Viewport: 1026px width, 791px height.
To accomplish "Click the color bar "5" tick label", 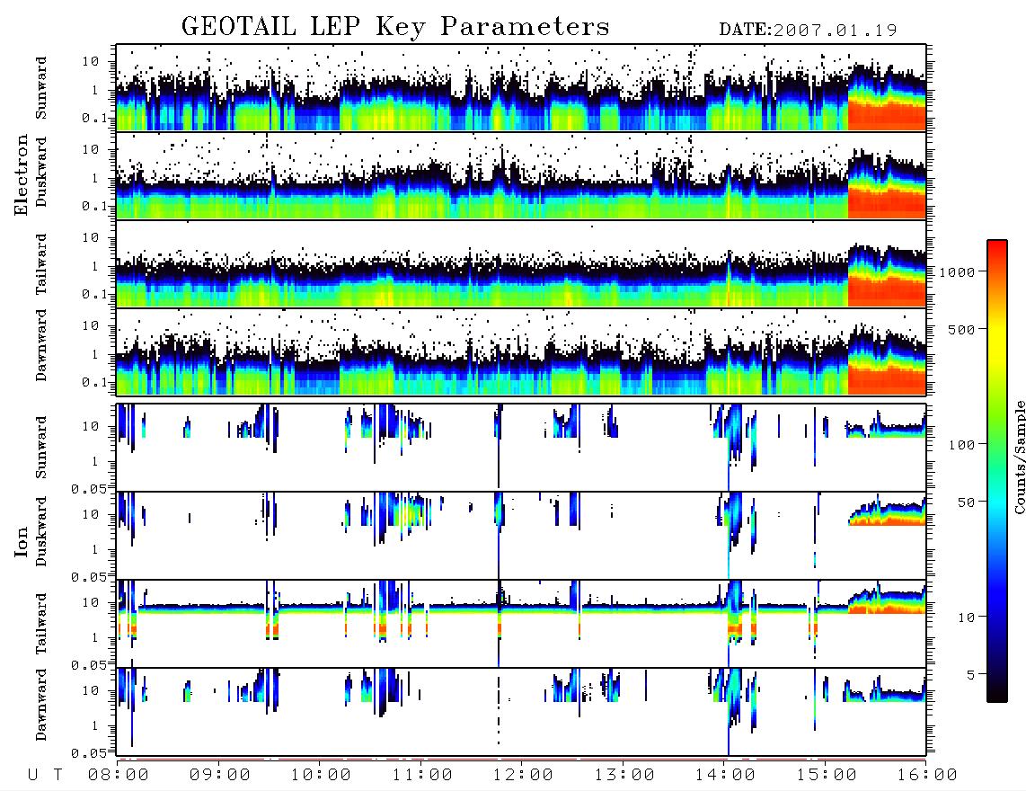I will (970, 674).
